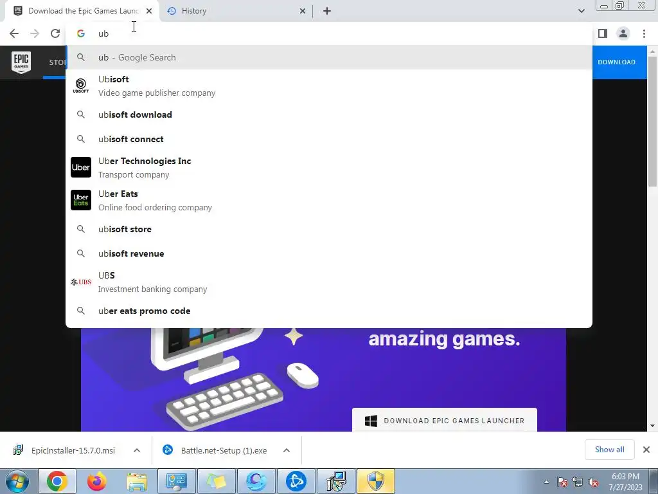This screenshot has height=494, width=658.
Task: Click Show all downloads button
Action: click(609, 450)
